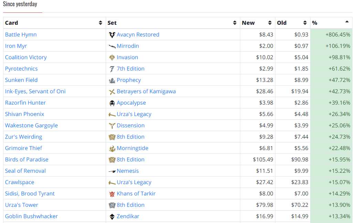Viewport: 357px width, 223px height.
Task: Click the Betrayers of Kamigawa set icon
Action: (112, 92)
